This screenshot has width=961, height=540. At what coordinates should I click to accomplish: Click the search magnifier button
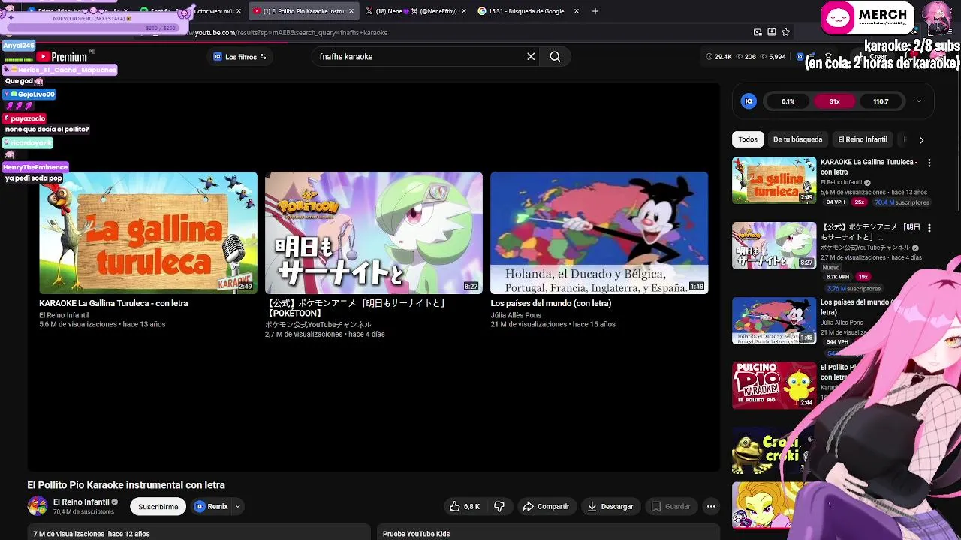[x=555, y=56]
